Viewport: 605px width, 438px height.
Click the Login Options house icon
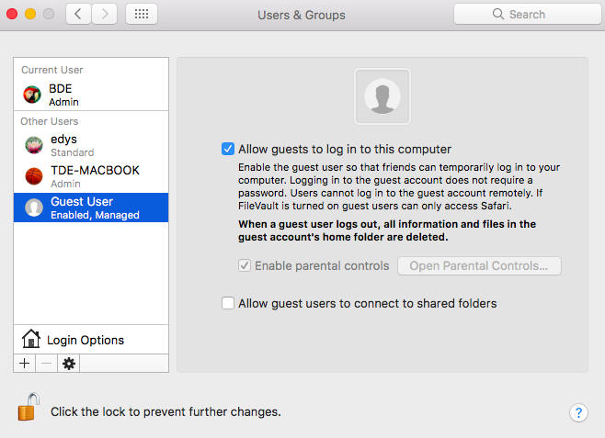click(31, 339)
